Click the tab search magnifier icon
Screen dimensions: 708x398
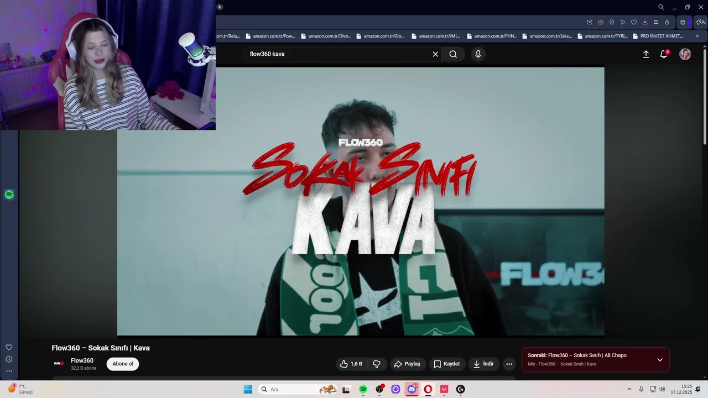coord(661,7)
